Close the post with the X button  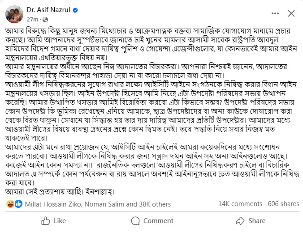(x=291, y=13)
